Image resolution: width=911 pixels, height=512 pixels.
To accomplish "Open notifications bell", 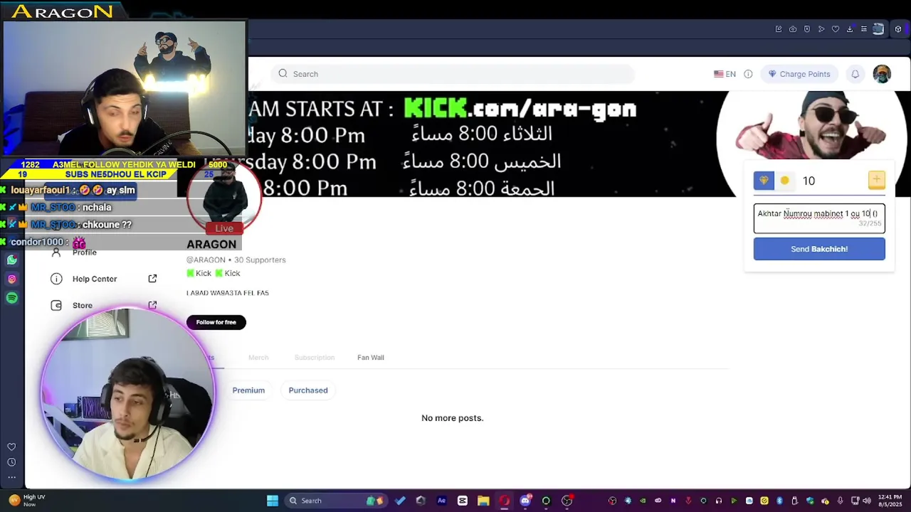I will [x=855, y=74].
